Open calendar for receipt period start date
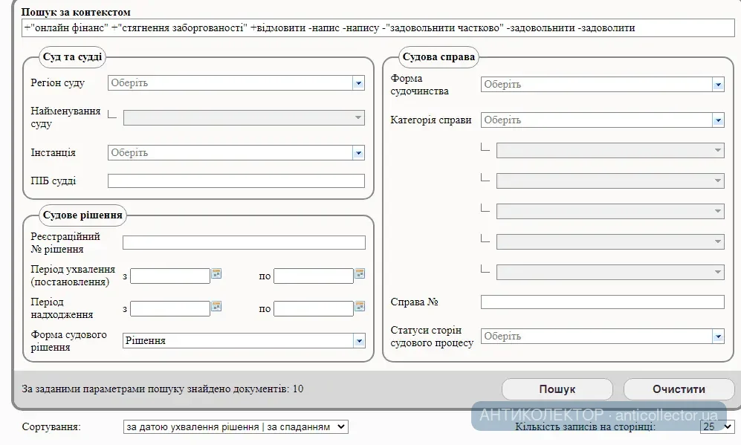Image resolution: width=741 pixels, height=445 pixels. point(217,306)
